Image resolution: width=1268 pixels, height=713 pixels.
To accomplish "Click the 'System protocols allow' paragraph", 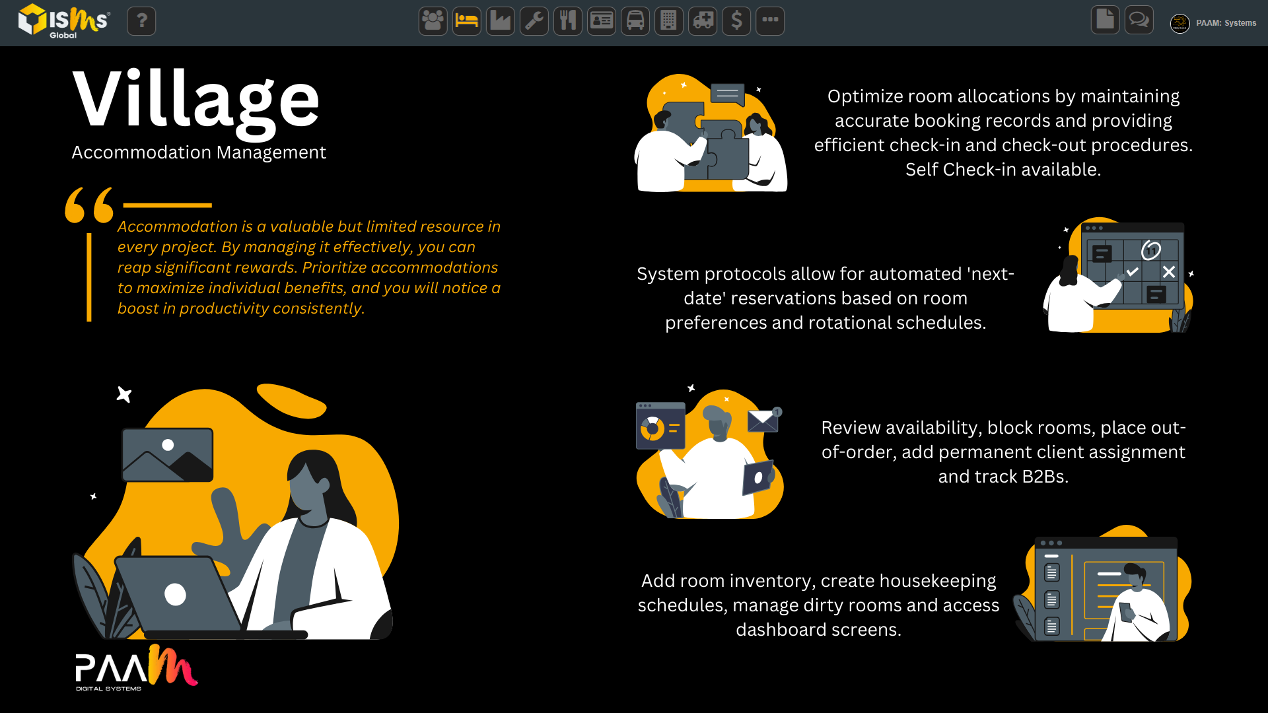I will (x=826, y=298).
